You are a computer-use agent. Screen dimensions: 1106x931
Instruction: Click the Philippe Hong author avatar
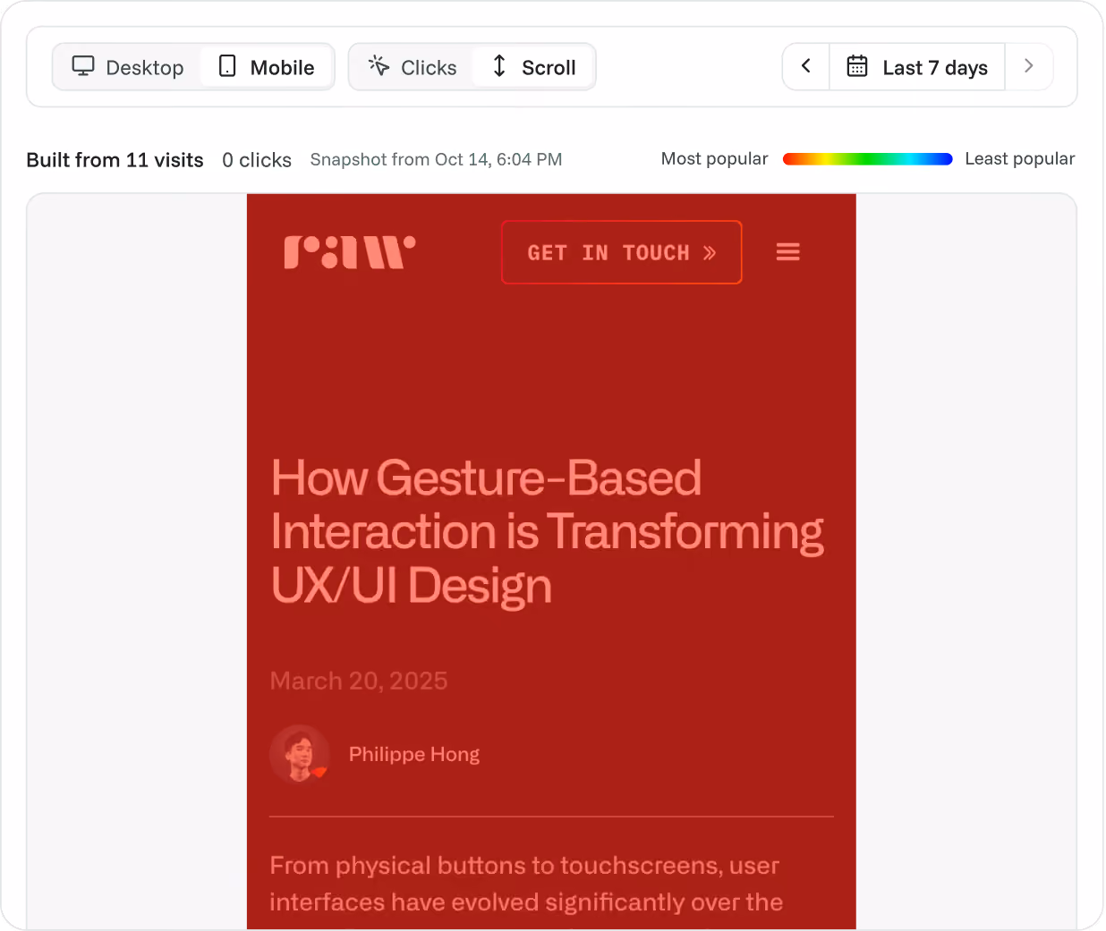tap(300, 754)
